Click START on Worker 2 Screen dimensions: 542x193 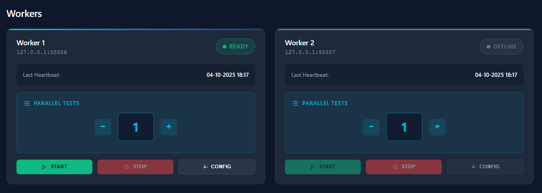(x=323, y=167)
